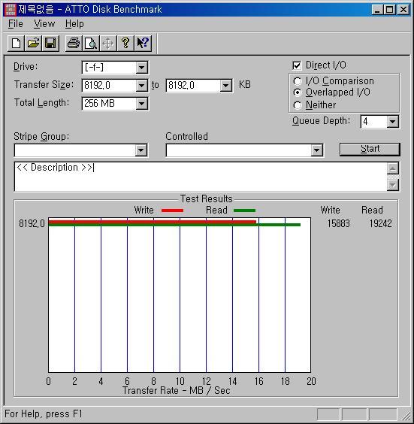The width and height of the screenshot is (414, 424).
Task: Close the ATTO Disk Benchmark window
Action: [403, 10]
